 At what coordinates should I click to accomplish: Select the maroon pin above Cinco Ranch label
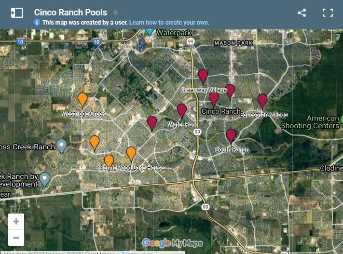click(214, 98)
